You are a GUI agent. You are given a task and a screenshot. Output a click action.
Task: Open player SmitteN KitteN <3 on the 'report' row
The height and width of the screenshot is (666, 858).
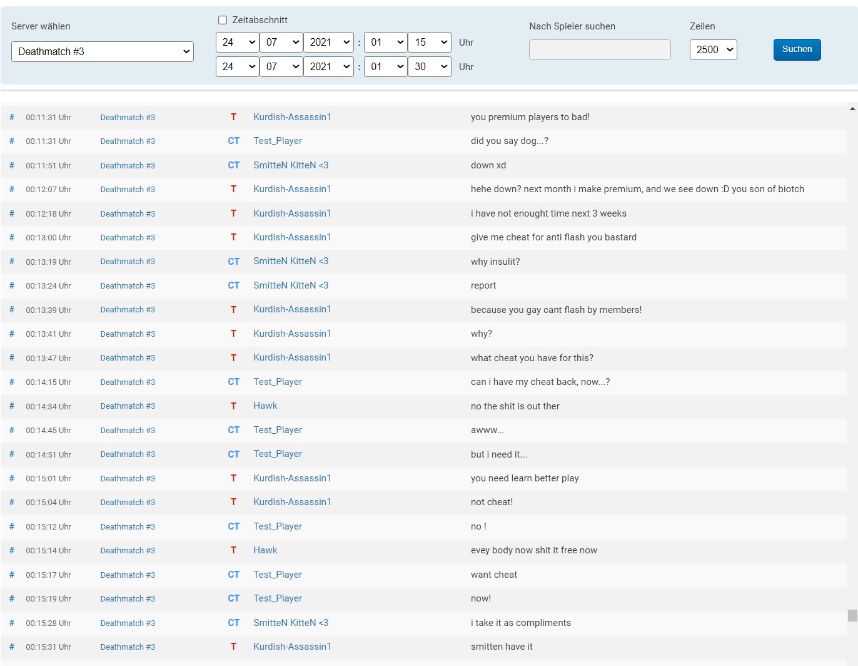(291, 285)
